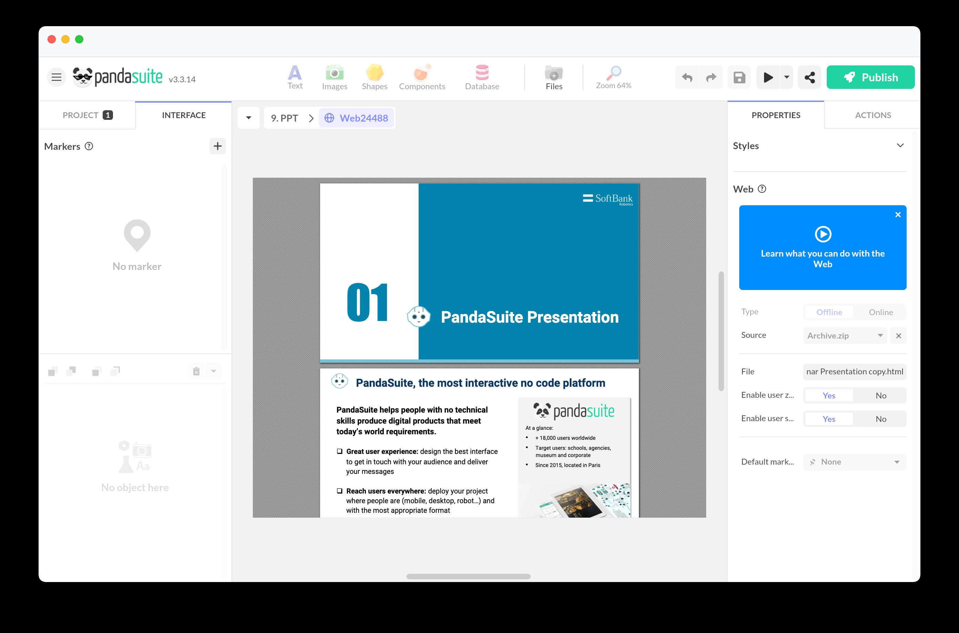Open the Source Archive.zip dropdown

pyautogui.click(x=845, y=335)
